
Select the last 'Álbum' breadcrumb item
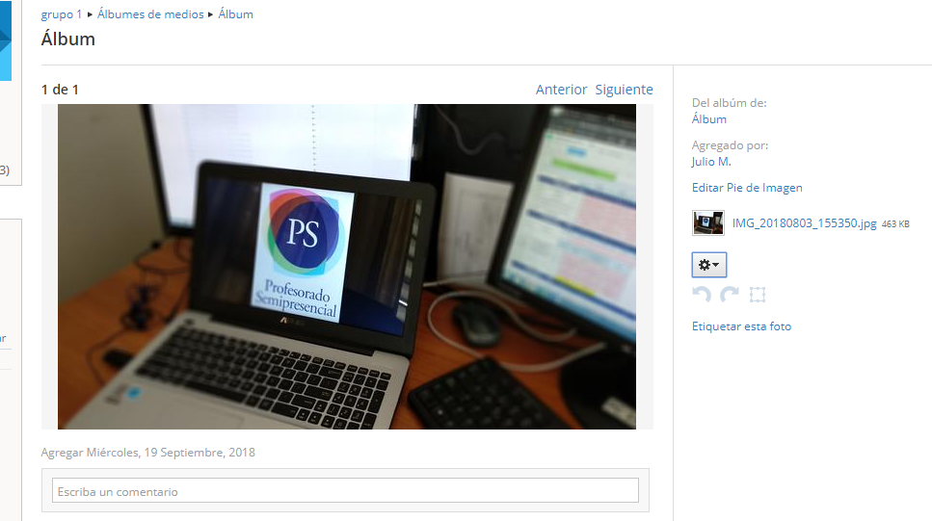tap(236, 14)
